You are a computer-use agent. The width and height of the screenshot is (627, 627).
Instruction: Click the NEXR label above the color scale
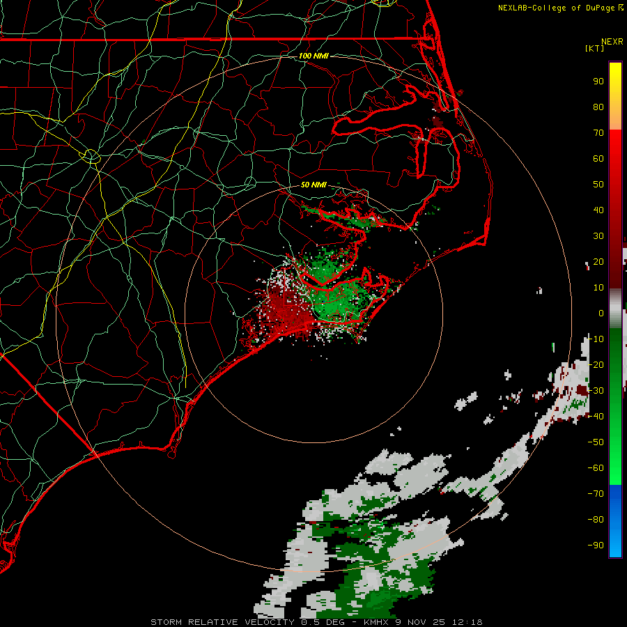[x=612, y=42]
